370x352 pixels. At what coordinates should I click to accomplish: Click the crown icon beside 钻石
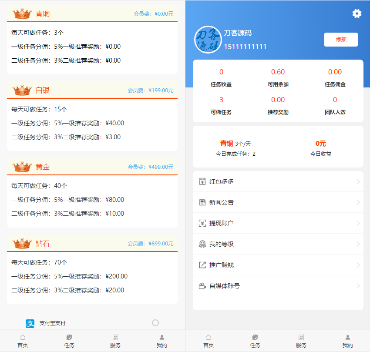coord(22,243)
